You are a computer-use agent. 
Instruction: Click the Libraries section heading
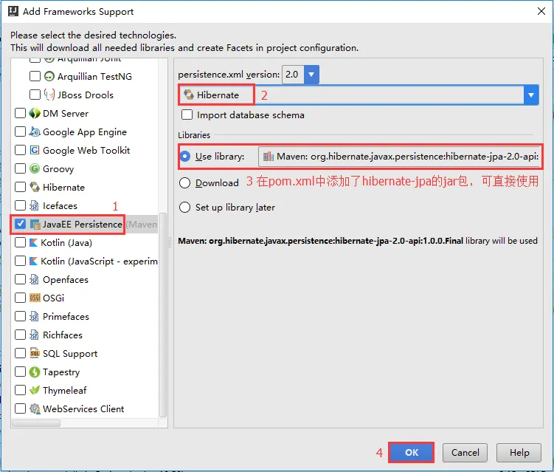[x=194, y=135]
